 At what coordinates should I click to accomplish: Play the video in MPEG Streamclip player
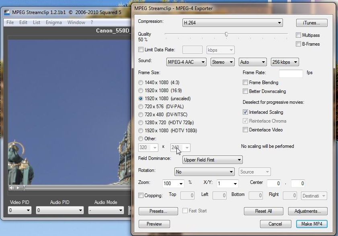(x=18, y=188)
